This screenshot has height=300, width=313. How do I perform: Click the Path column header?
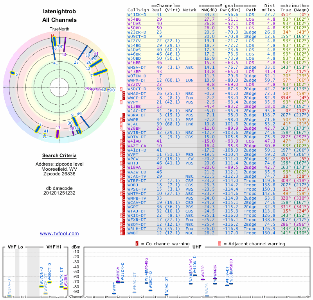coord(251,10)
